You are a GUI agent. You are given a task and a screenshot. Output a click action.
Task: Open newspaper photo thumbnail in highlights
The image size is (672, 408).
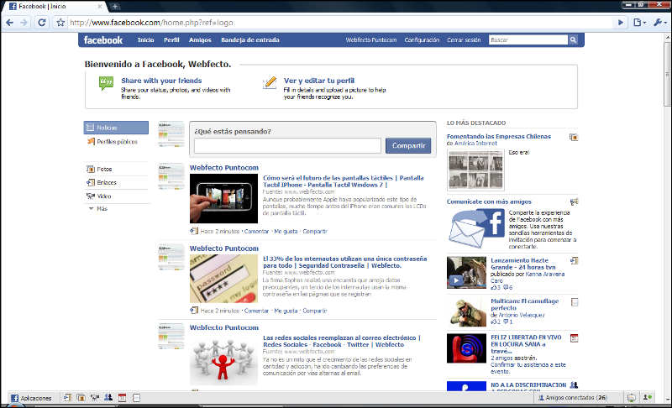pyautogui.click(x=475, y=170)
